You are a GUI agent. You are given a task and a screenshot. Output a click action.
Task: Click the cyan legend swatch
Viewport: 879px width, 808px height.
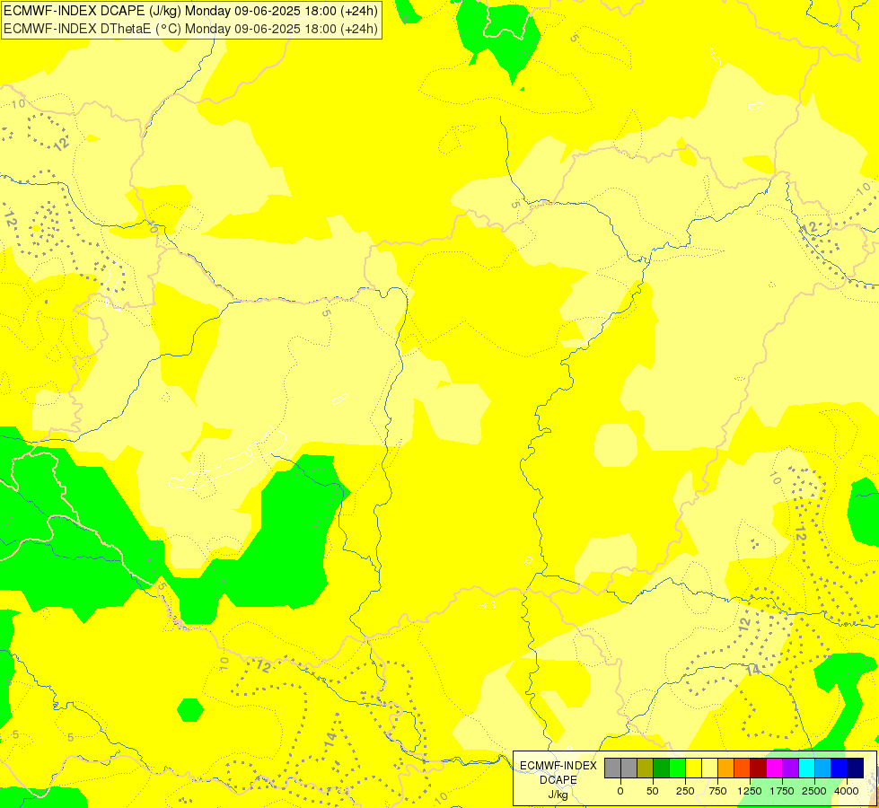[806, 768]
